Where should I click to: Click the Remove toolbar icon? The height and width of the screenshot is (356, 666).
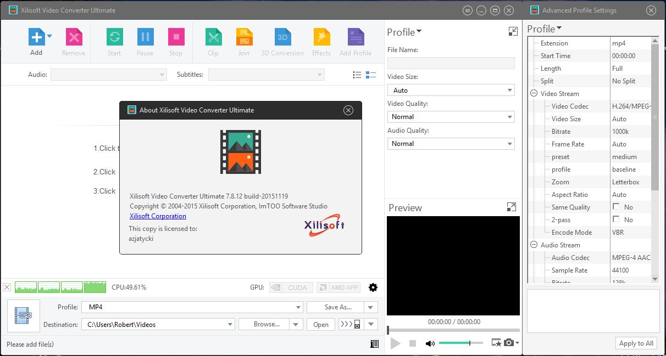tap(74, 37)
